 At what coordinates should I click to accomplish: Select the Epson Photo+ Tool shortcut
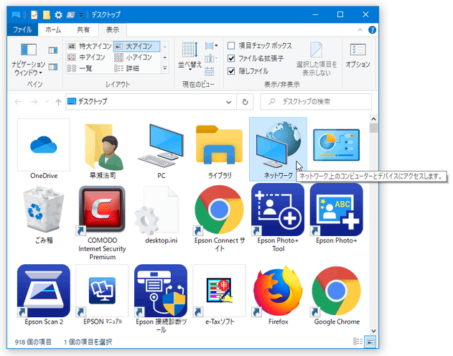pyautogui.click(x=278, y=218)
